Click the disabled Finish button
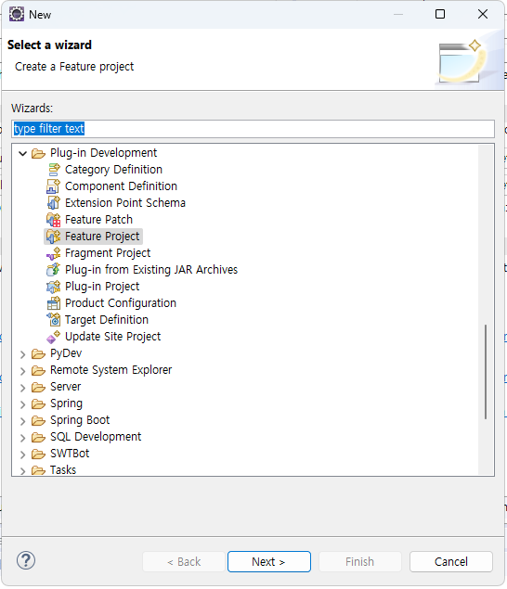Screen dimensions: 507x589 tap(360, 561)
